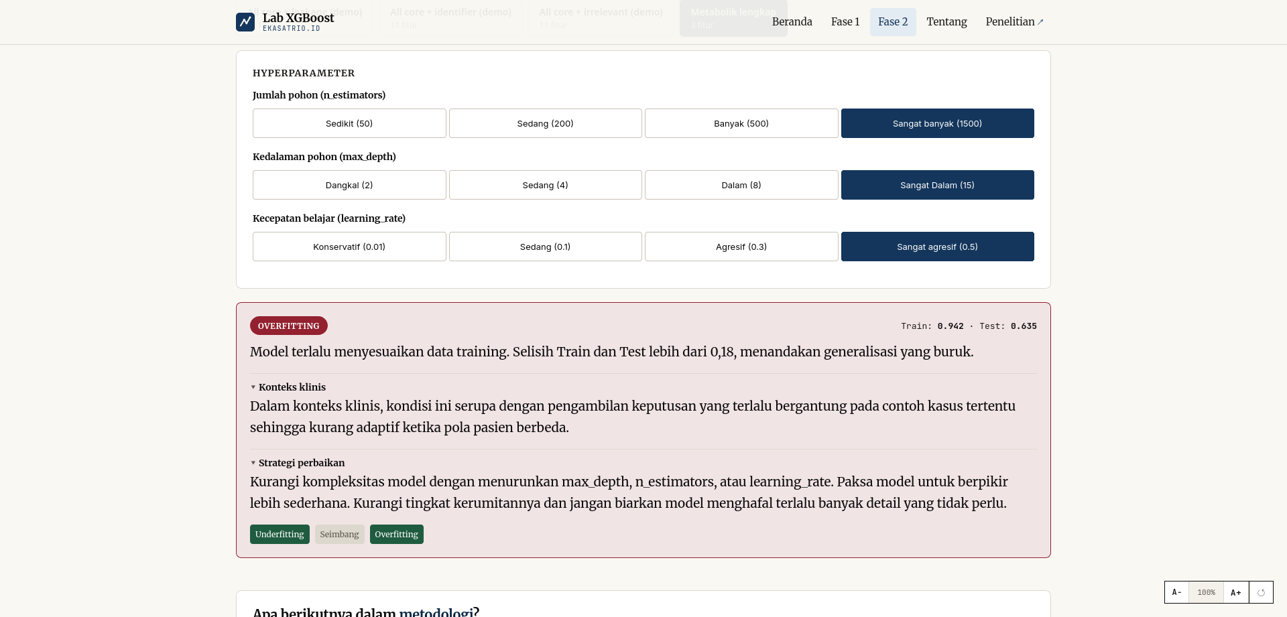Viewport: 1287px width, 617px height.
Task: Open the Penelitian external link
Action: [x=1014, y=22]
